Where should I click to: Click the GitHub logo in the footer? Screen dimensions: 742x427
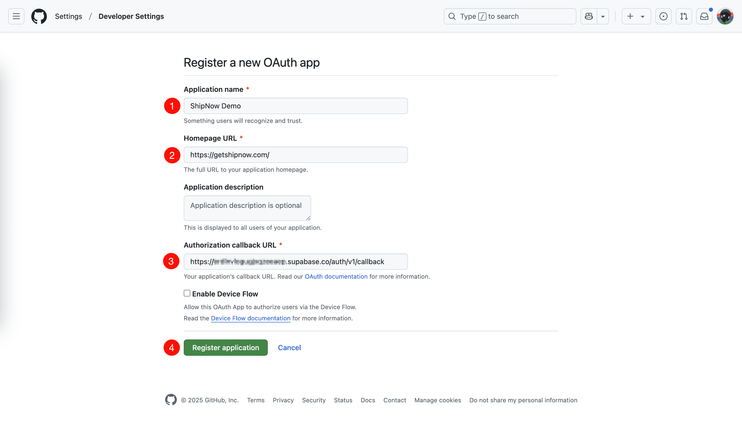[x=171, y=400]
